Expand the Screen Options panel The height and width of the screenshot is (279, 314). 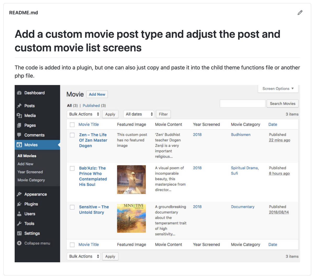point(278,89)
